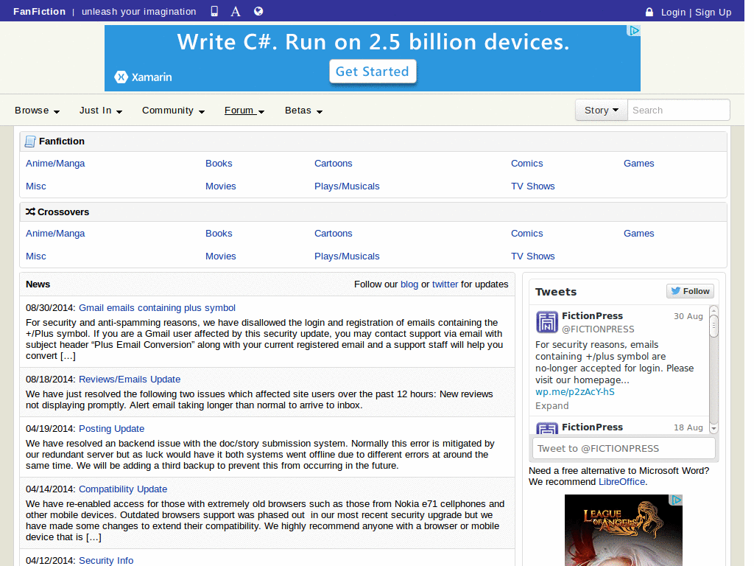Click the FictionPress avatar on 30 Aug tweet

click(547, 322)
